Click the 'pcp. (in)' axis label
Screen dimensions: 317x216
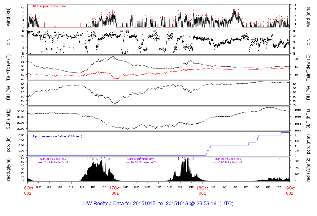tap(8, 144)
